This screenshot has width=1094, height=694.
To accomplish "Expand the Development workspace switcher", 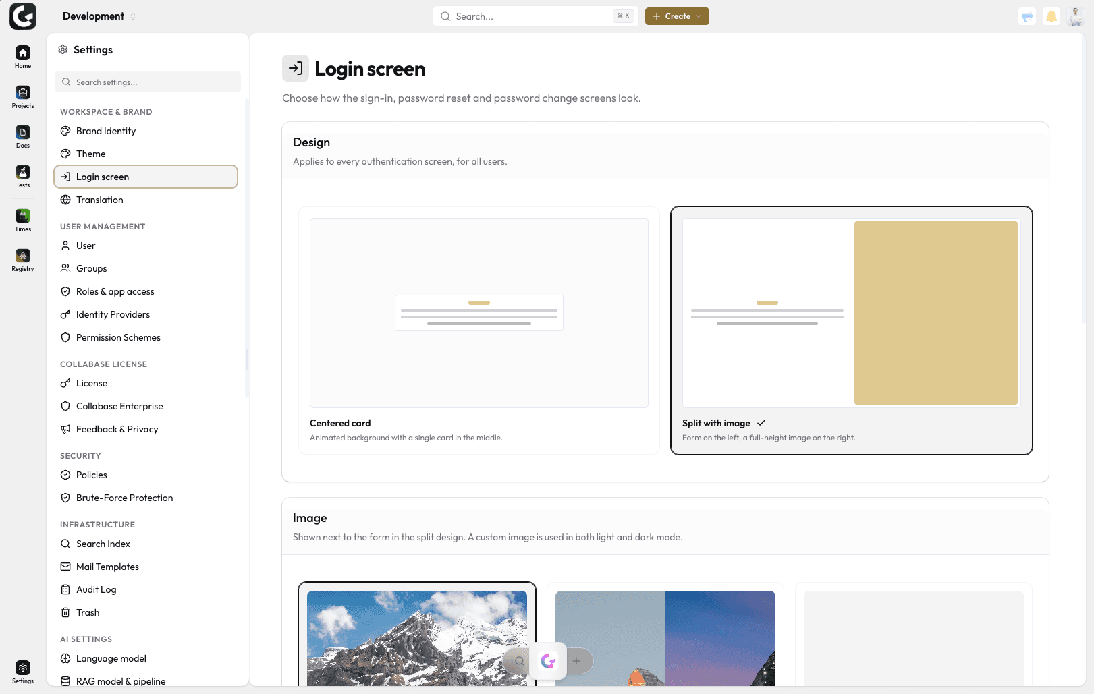I will pyautogui.click(x=99, y=16).
